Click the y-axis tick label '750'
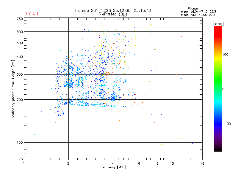The width and height of the screenshot is (238, 178). (x=20, y=19)
